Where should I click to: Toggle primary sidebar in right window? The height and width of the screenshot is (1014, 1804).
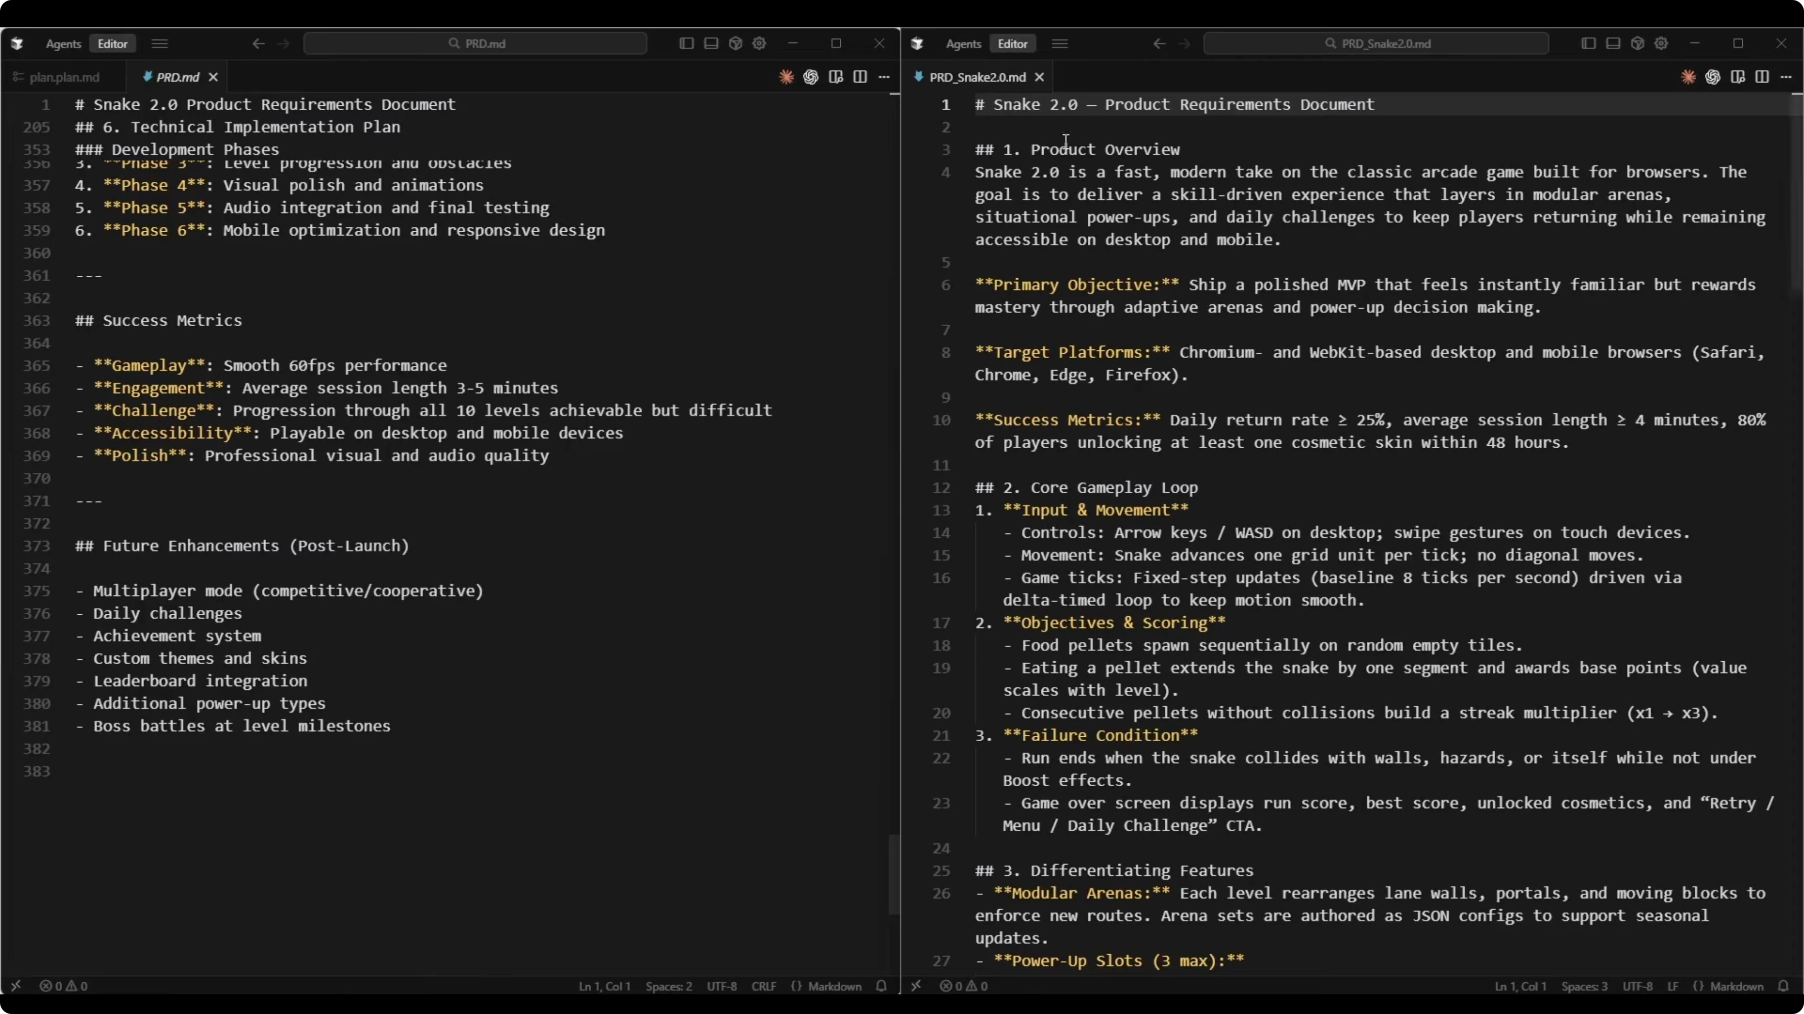(1588, 44)
